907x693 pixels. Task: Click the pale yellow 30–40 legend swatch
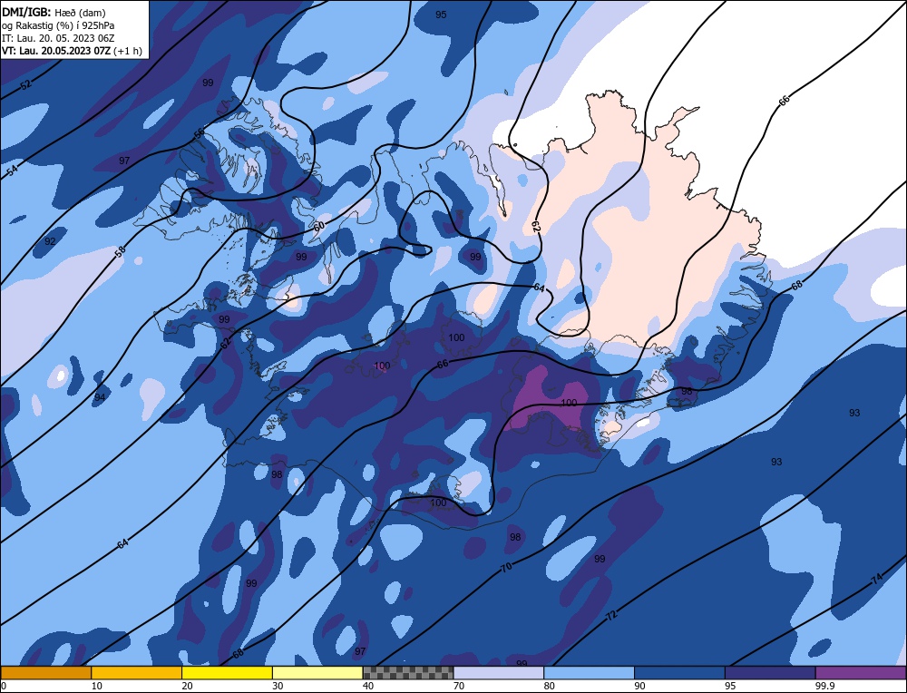317,673
